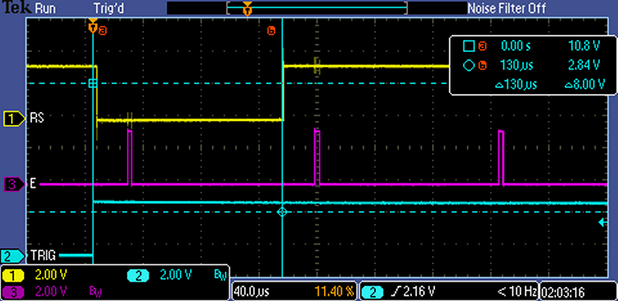
Task: Click the square cursor a intersection on waveform
Action: 93,84
